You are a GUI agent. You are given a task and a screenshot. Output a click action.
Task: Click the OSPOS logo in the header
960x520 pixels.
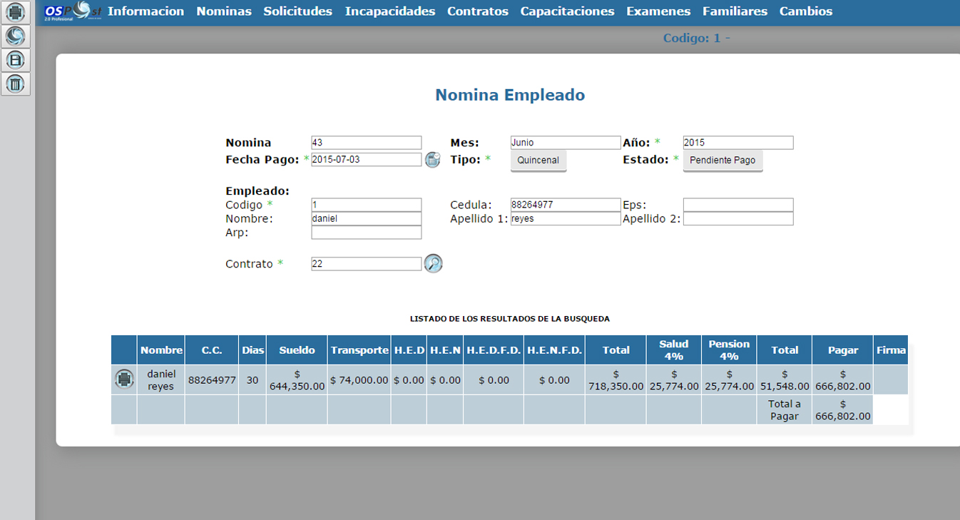click(72, 11)
